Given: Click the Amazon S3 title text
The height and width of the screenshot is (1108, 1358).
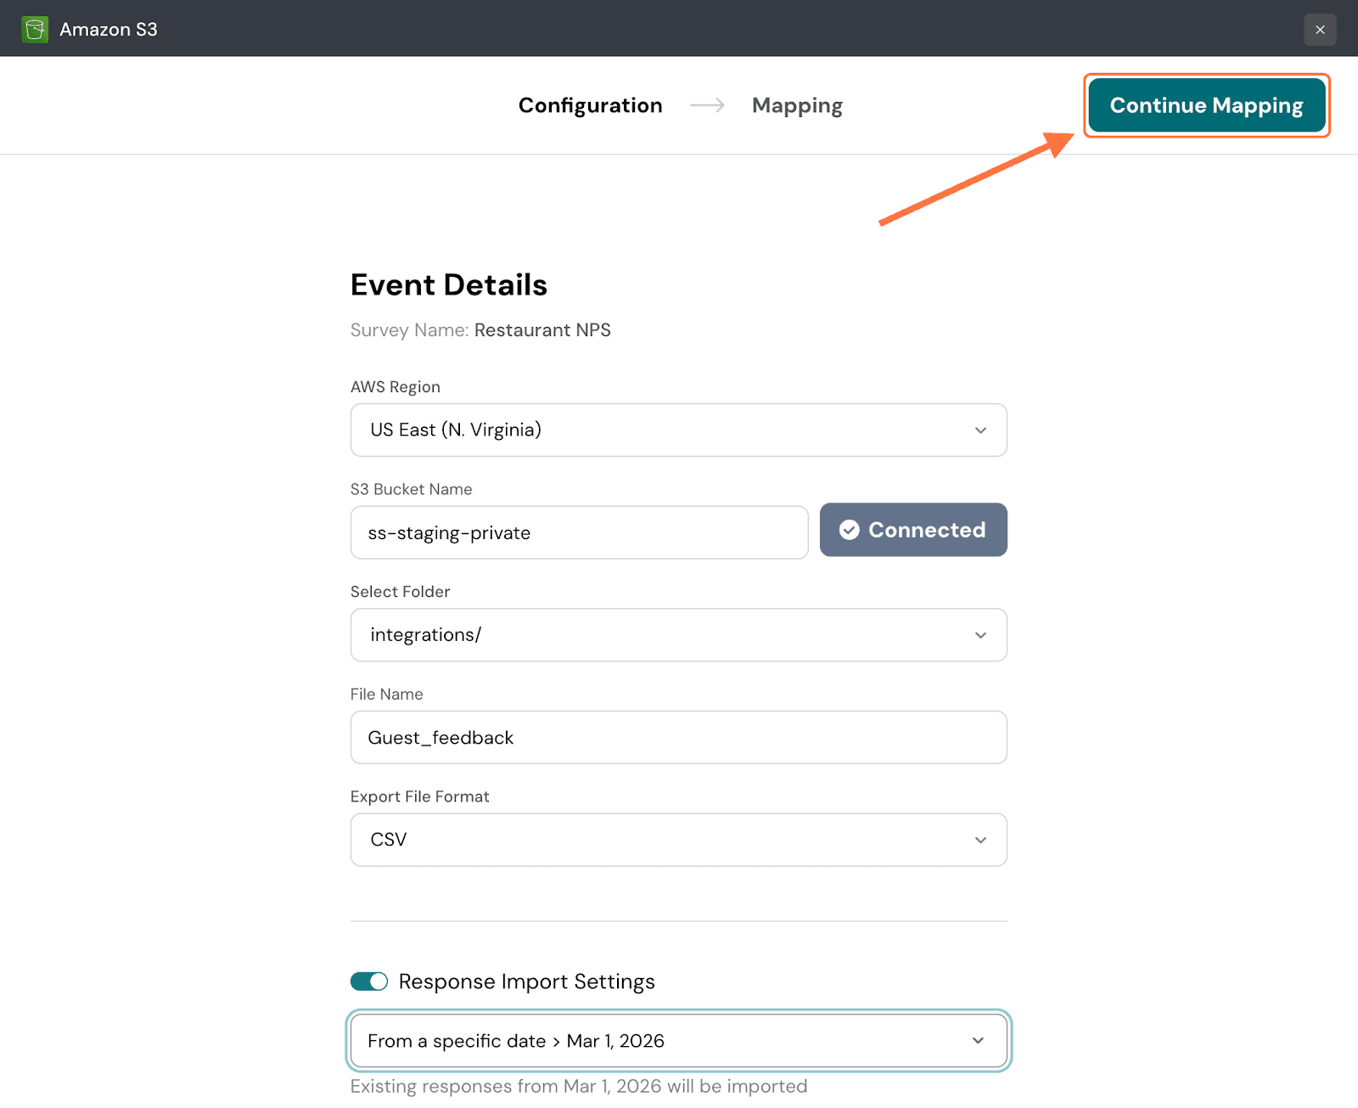Looking at the screenshot, I should click(x=109, y=30).
